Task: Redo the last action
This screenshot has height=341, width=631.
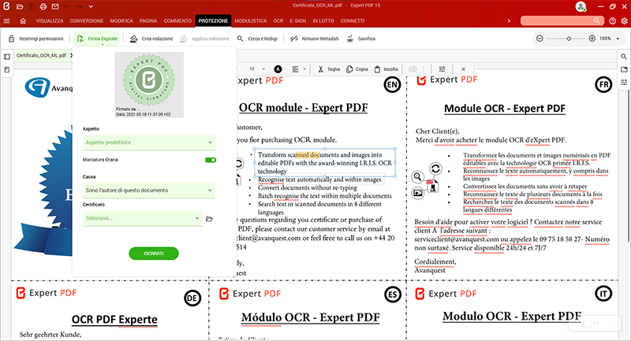Action: [x=79, y=6]
